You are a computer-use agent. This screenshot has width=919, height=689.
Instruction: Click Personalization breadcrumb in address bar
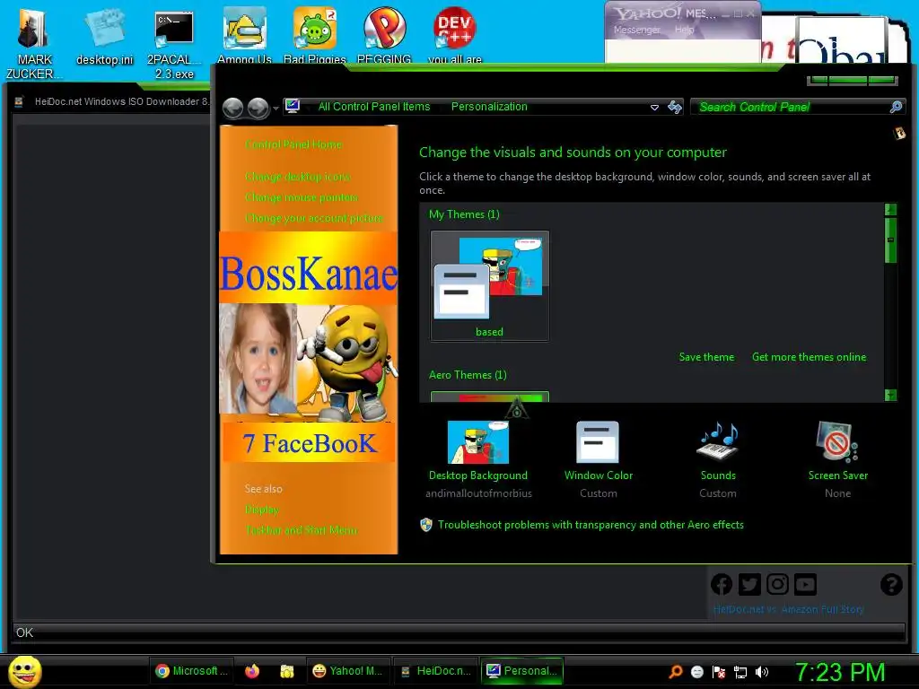[489, 107]
